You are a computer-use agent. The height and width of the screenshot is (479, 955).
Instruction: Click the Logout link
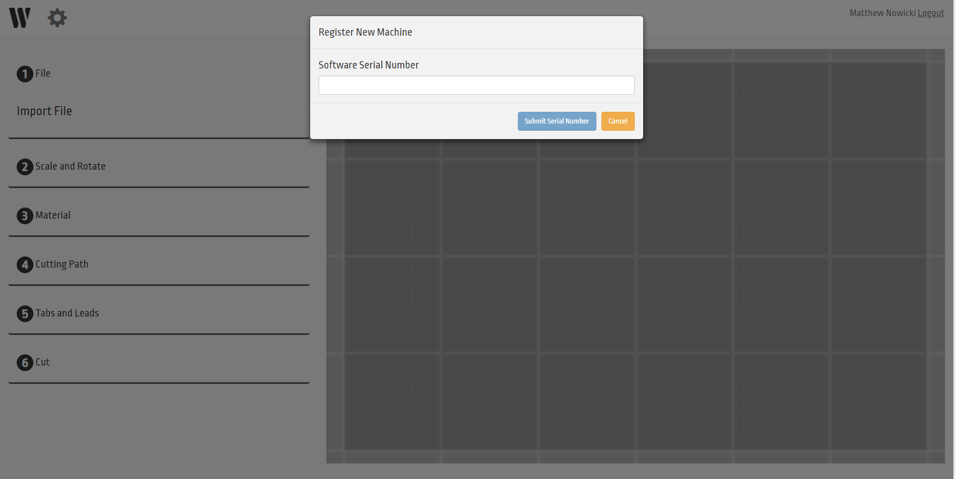coord(931,13)
